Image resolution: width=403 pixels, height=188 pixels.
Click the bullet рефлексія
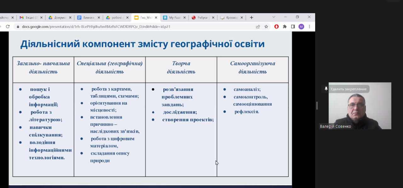[x=247, y=111]
